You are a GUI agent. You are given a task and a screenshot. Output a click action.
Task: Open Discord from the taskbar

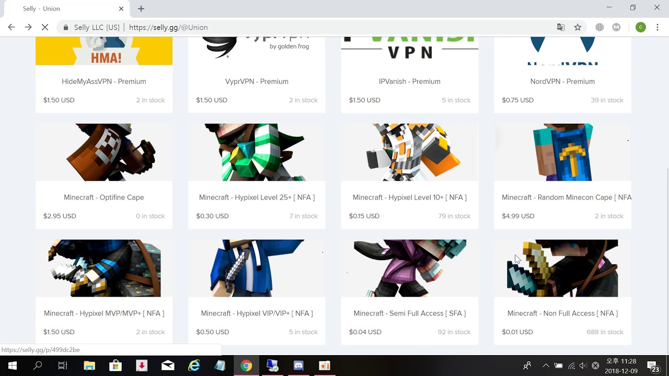[x=298, y=366]
